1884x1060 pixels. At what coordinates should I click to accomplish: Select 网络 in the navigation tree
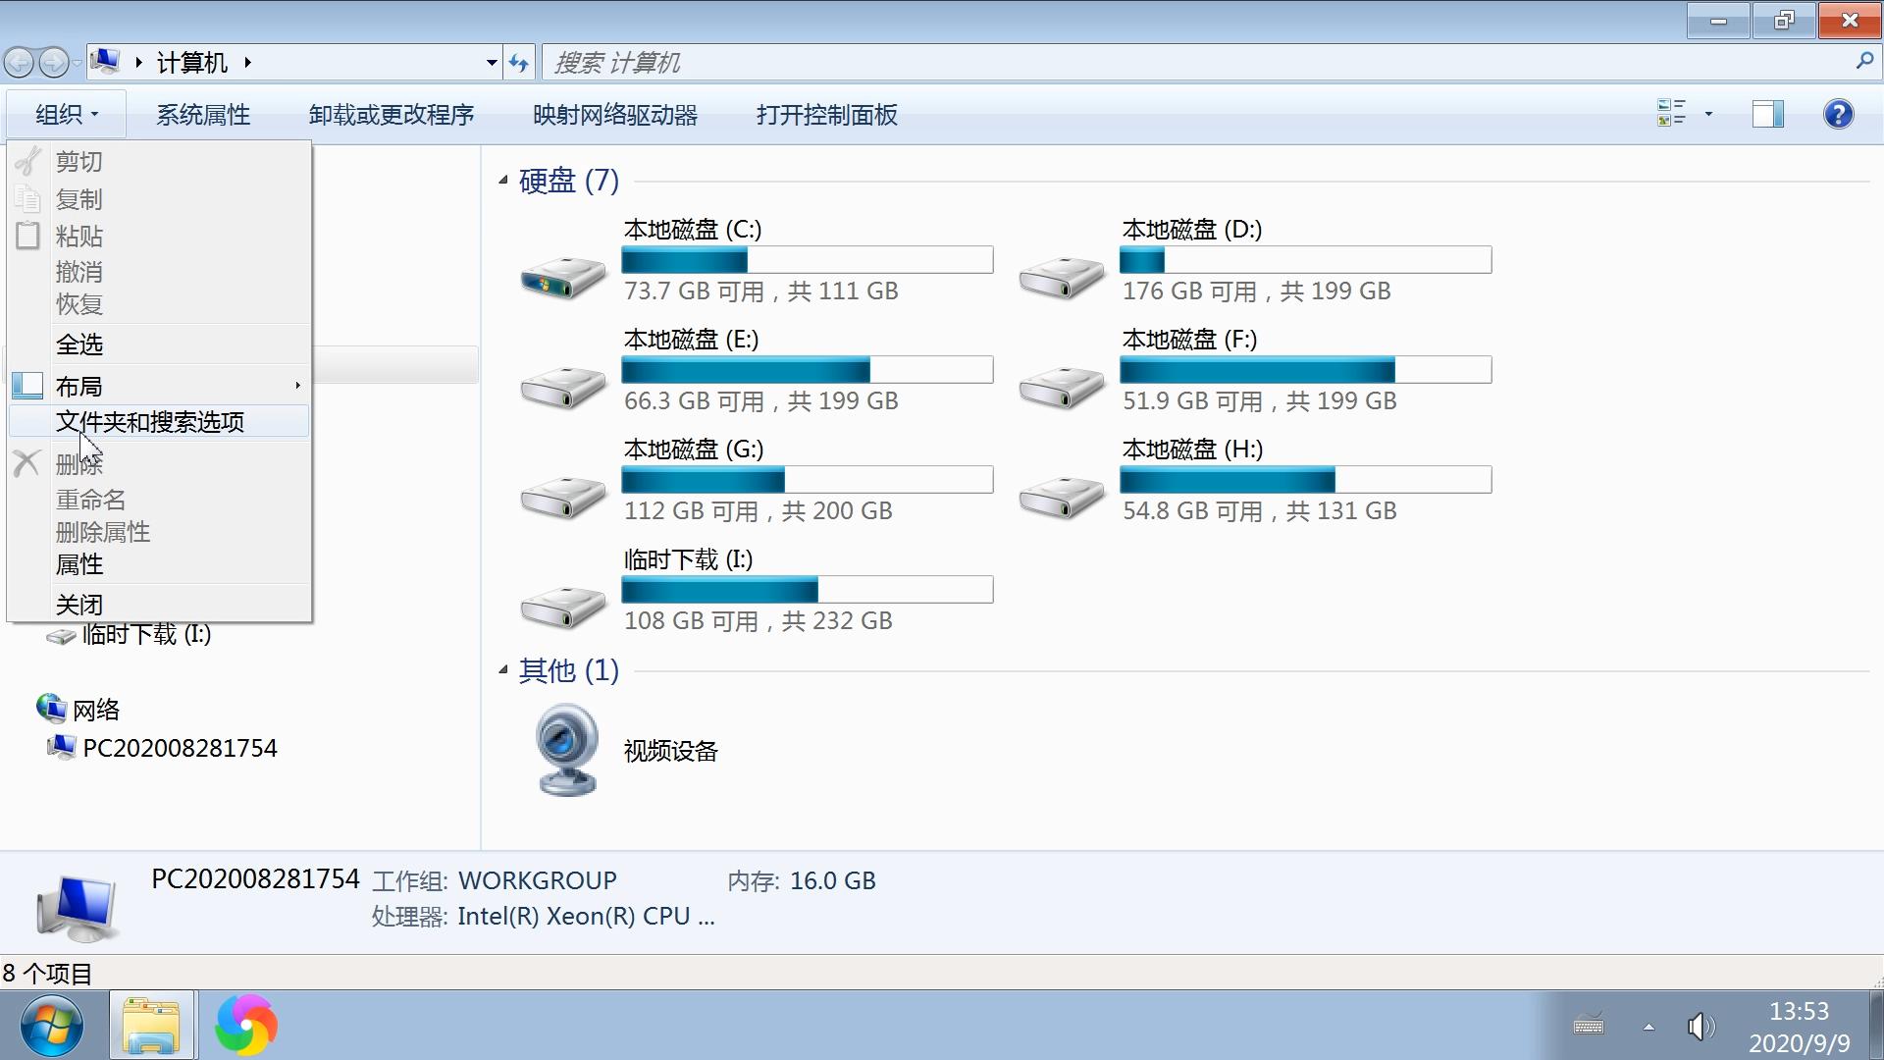(x=96, y=710)
